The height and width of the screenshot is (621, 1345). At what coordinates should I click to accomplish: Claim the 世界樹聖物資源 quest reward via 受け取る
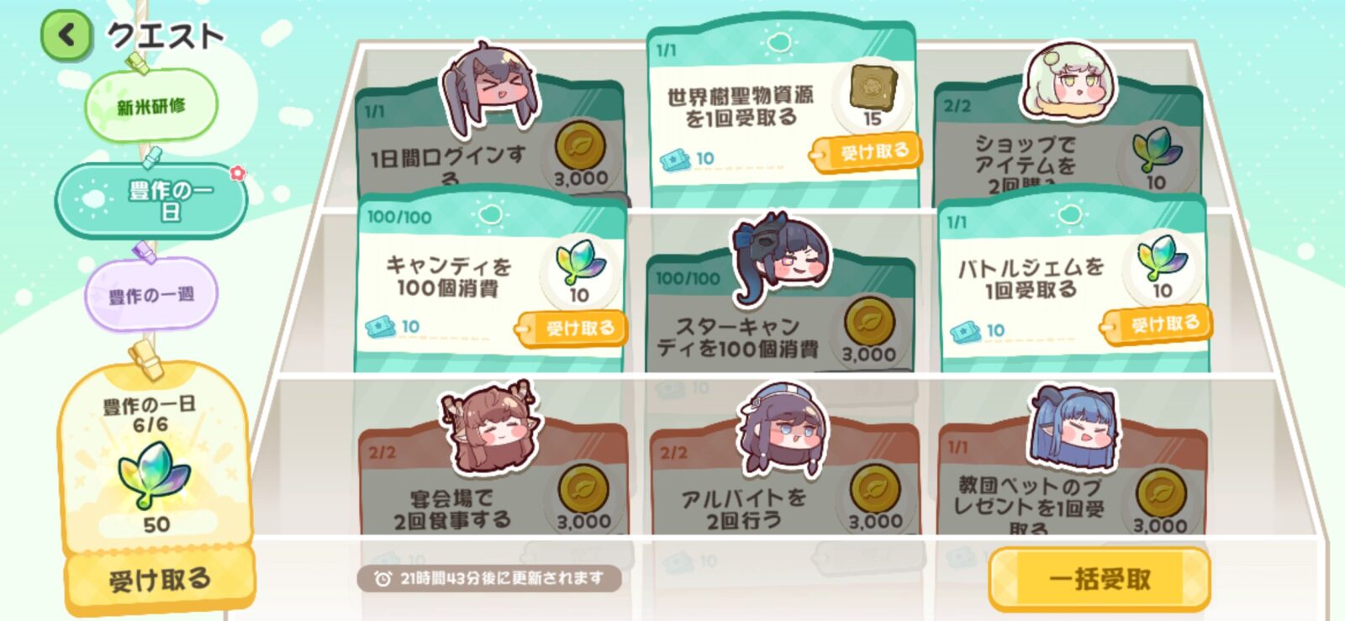click(868, 153)
